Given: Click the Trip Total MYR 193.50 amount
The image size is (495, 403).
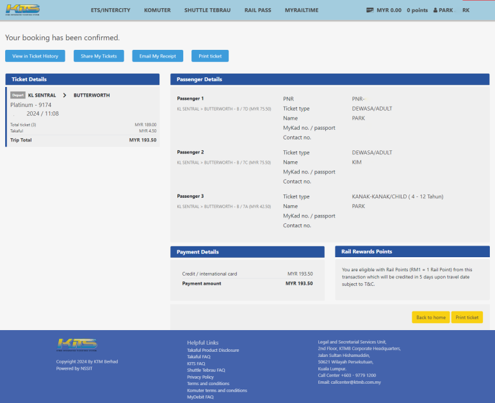Looking at the screenshot, I should [143, 140].
